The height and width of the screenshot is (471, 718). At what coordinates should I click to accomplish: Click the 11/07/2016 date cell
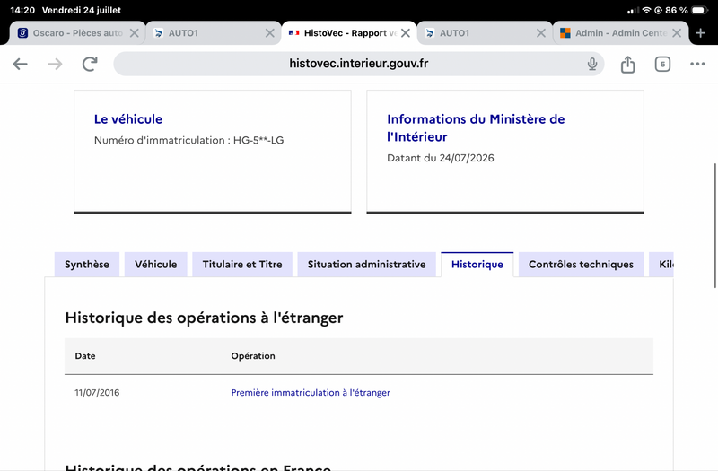coord(97,392)
